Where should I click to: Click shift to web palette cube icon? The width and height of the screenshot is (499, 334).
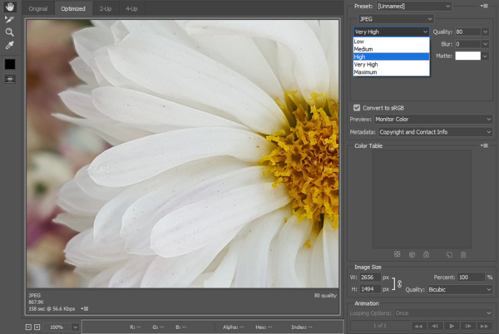(x=413, y=254)
